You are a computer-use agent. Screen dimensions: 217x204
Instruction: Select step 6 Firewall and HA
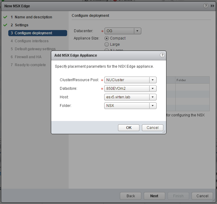(x=26, y=57)
